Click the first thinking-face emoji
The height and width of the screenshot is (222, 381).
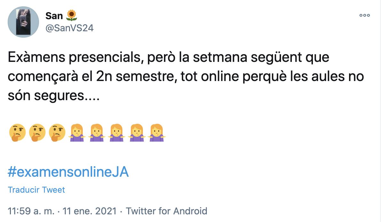[17, 133]
